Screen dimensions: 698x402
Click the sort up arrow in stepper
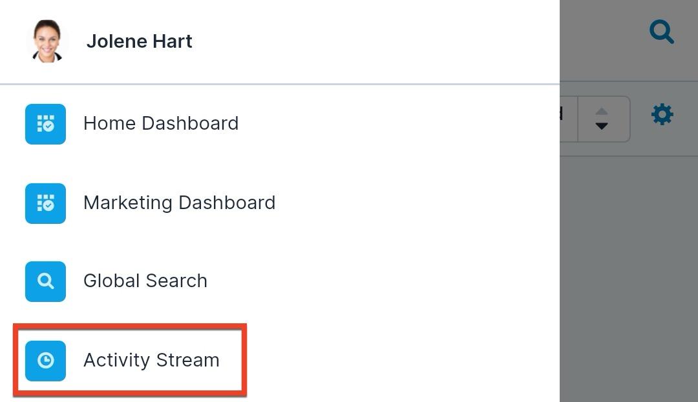(602, 112)
